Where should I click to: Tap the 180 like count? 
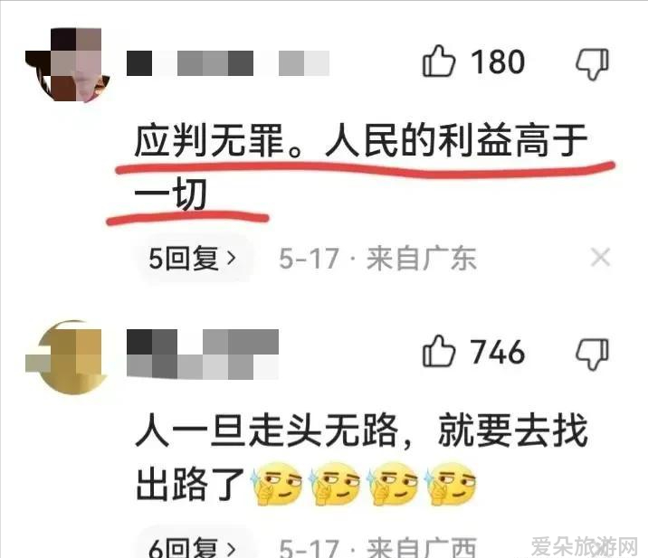tap(498, 62)
